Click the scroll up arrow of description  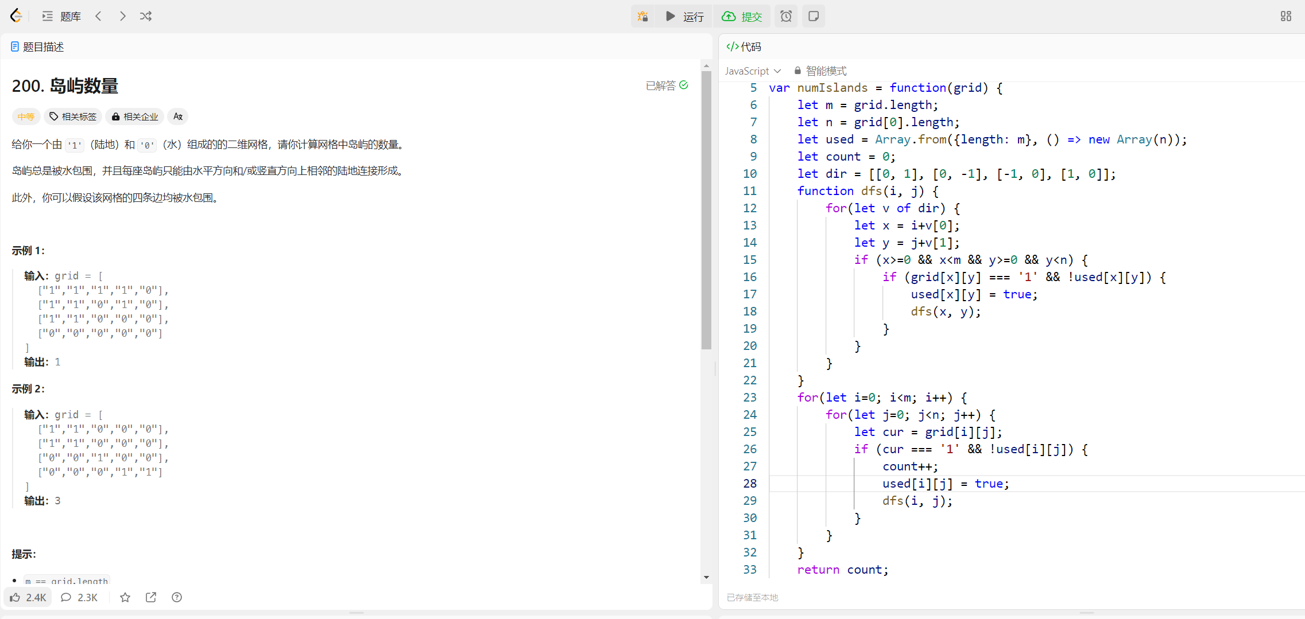(x=706, y=65)
